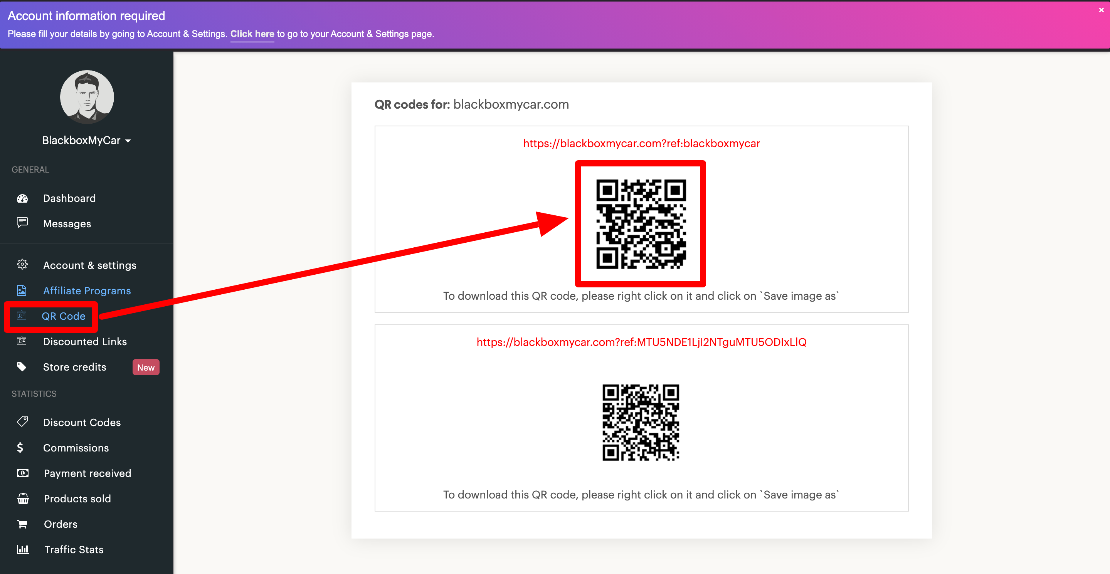Click the Account information required banner title
The width and height of the screenshot is (1110, 574).
click(x=86, y=16)
